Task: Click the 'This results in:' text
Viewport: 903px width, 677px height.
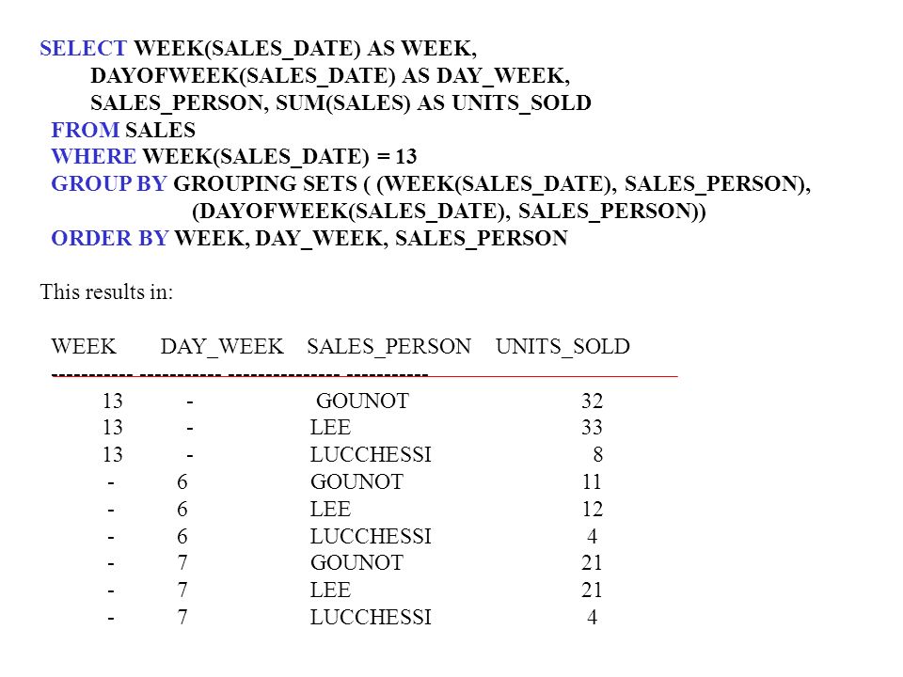Action: tap(106, 291)
